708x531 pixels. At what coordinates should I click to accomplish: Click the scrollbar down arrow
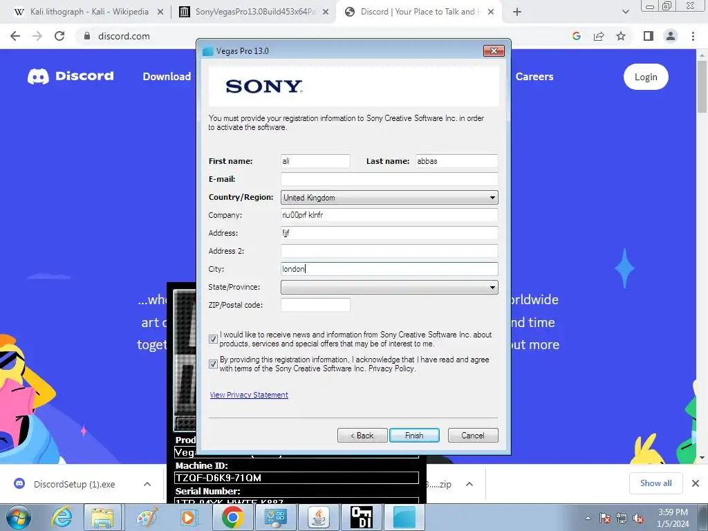702,458
